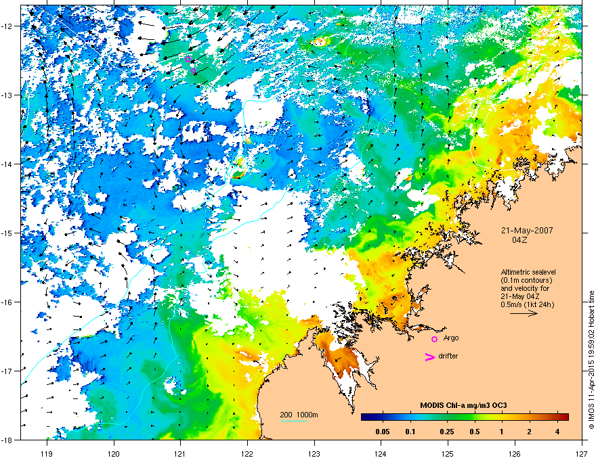Click the MODIS chlorophyll colorbar
This screenshot has width=596, height=460.
[465, 417]
